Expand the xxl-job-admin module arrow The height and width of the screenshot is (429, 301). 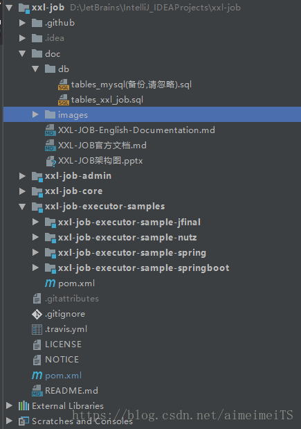[x=22, y=176]
